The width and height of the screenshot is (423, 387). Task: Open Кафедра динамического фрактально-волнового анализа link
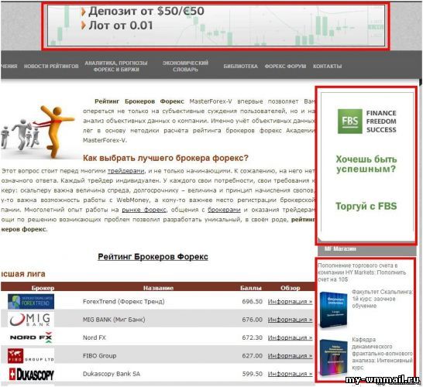382,353
